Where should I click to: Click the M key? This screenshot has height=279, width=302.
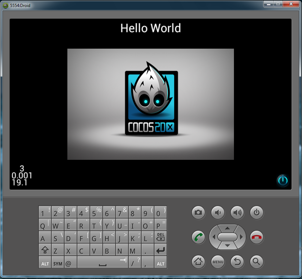[x=135, y=249]
